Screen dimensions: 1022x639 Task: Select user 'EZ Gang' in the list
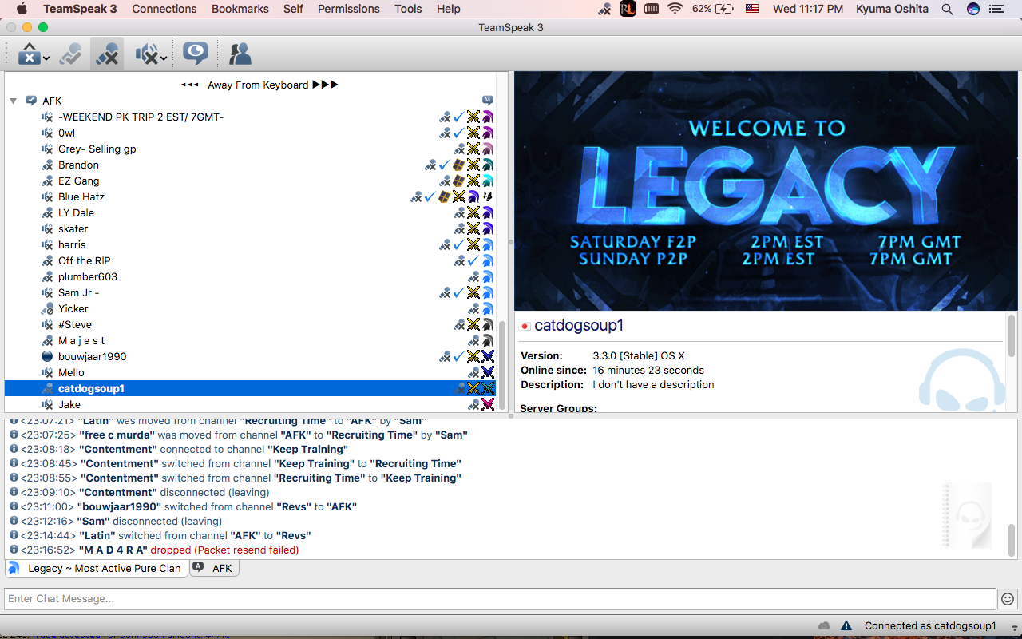[79, 181]
